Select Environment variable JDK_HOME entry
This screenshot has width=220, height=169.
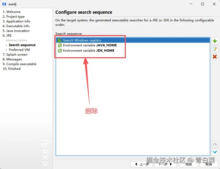click(x=133, y=51)
